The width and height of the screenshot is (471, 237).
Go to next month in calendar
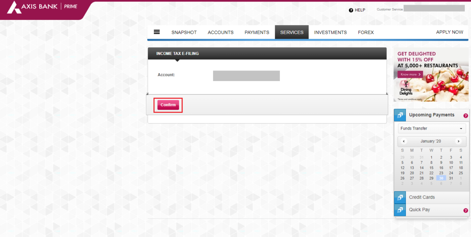click(x=458, y=141)
